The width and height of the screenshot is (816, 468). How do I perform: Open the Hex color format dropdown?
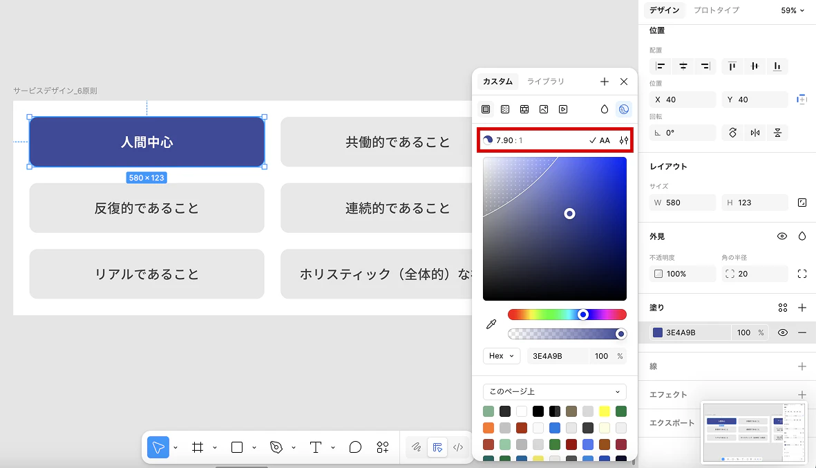coord(501,356)
